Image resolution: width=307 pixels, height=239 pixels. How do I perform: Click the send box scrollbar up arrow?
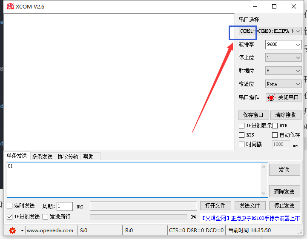pos(264,167)
